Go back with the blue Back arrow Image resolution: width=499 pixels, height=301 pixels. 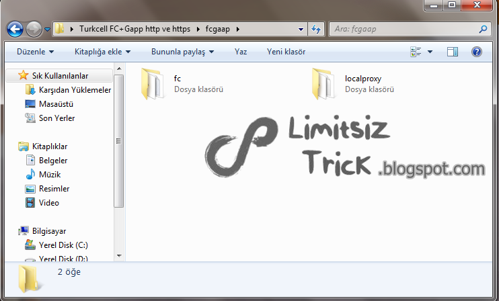[15, 30]
